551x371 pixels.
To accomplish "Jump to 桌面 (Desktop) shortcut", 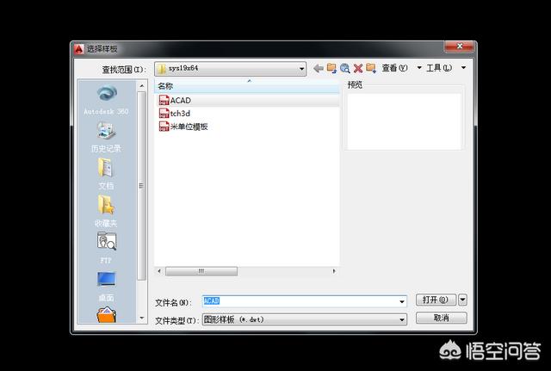I will click(106, 283).
